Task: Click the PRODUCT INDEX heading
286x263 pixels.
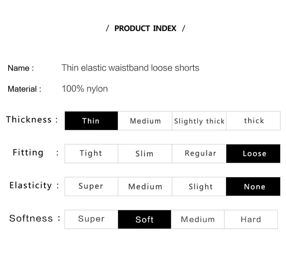Action: (x=145, y=28)
